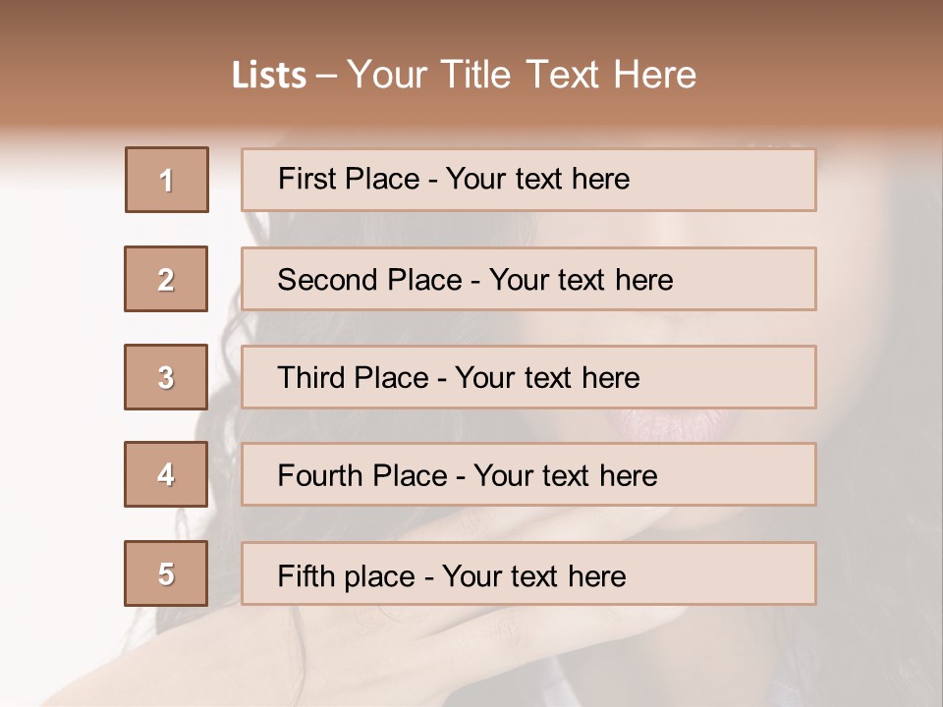This screenshot has width=943, height=707.
Task: Click "Your text here" in fourth item
Action: coord(565,476)
